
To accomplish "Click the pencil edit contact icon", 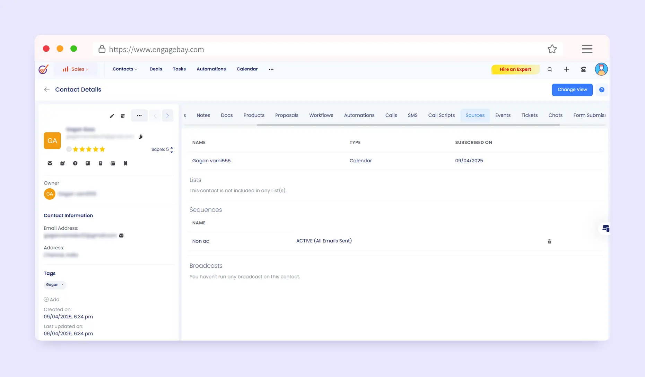I will coord(112,116).
